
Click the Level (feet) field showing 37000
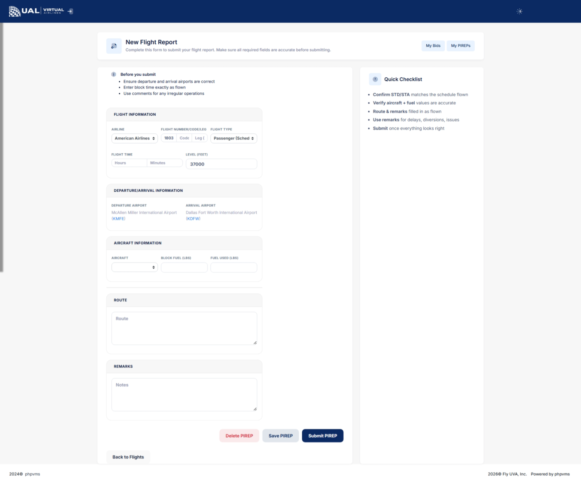(x=221, y=164)
